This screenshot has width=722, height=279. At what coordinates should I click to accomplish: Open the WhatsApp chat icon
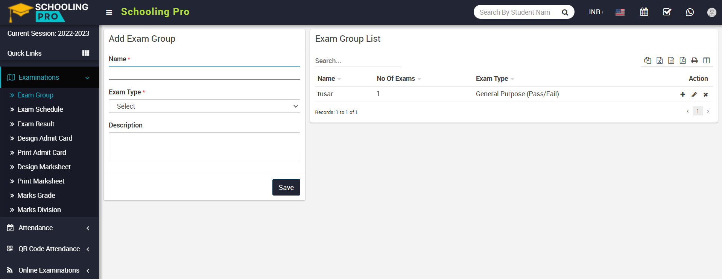pyautogui.click(x=690, y=12)
